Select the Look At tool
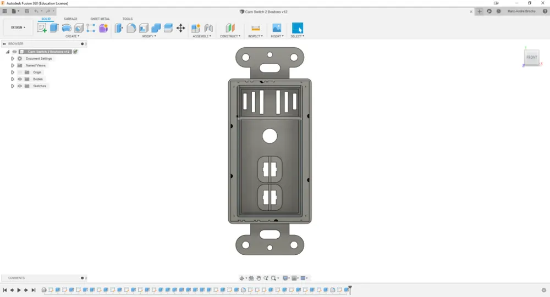550x297 pixels. click(x=251, y=278)
